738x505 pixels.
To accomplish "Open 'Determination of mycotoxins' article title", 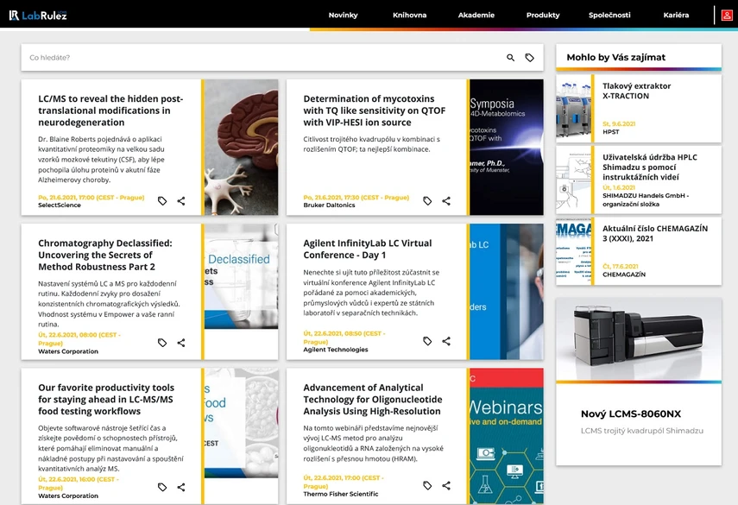I will point(374,110).
